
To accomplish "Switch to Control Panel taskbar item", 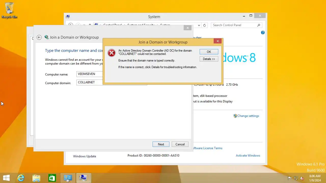I will [68, 178].
